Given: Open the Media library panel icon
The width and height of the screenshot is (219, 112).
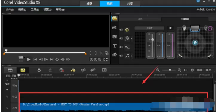Looking at the screenshot, I should pos(115,18).
